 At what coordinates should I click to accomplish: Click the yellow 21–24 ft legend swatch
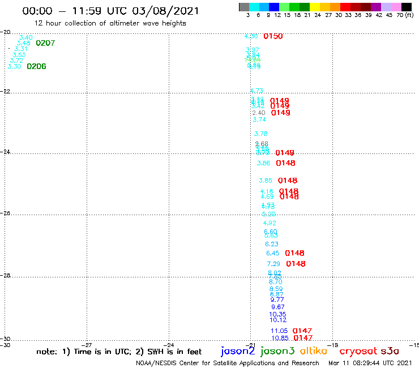tap(315, 7)
